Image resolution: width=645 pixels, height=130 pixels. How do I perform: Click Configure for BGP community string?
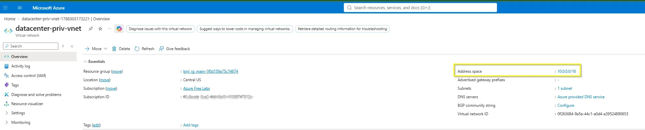coord(566,105)
